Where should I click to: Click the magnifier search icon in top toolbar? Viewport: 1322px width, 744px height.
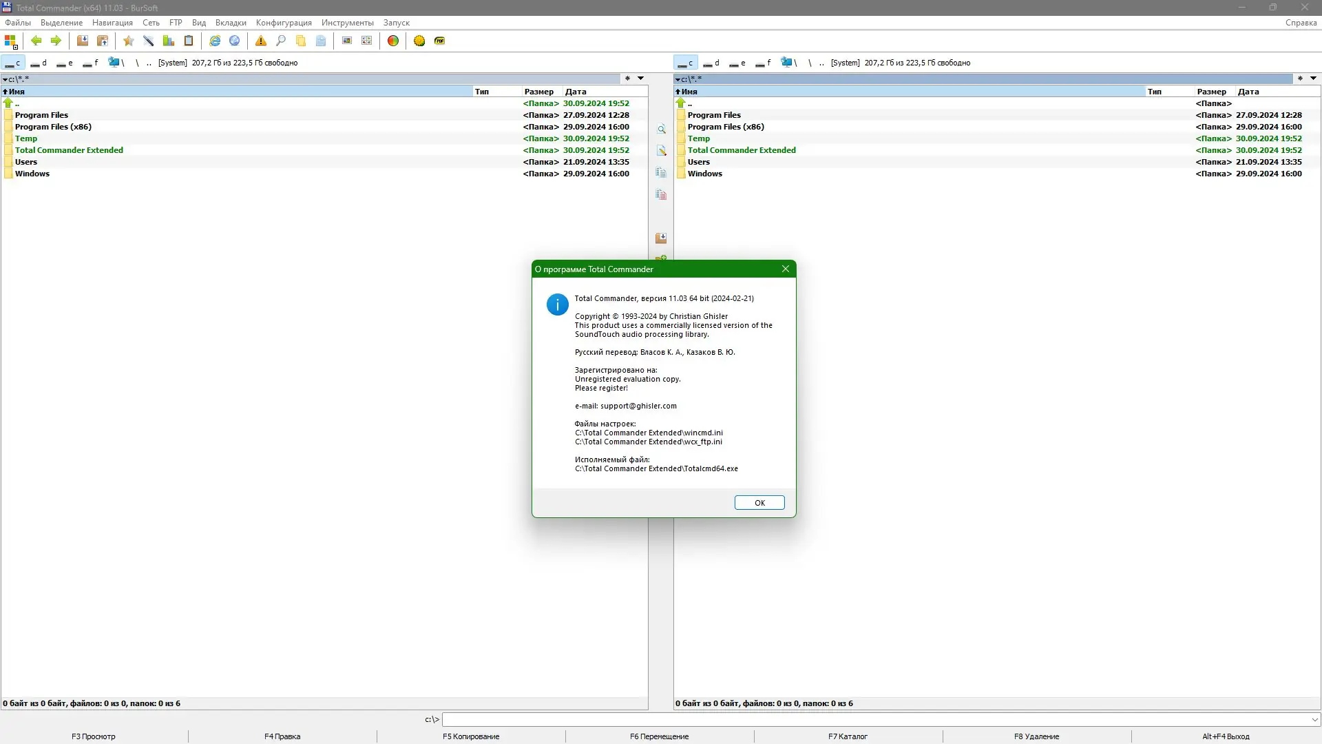(x=281, y=41)
